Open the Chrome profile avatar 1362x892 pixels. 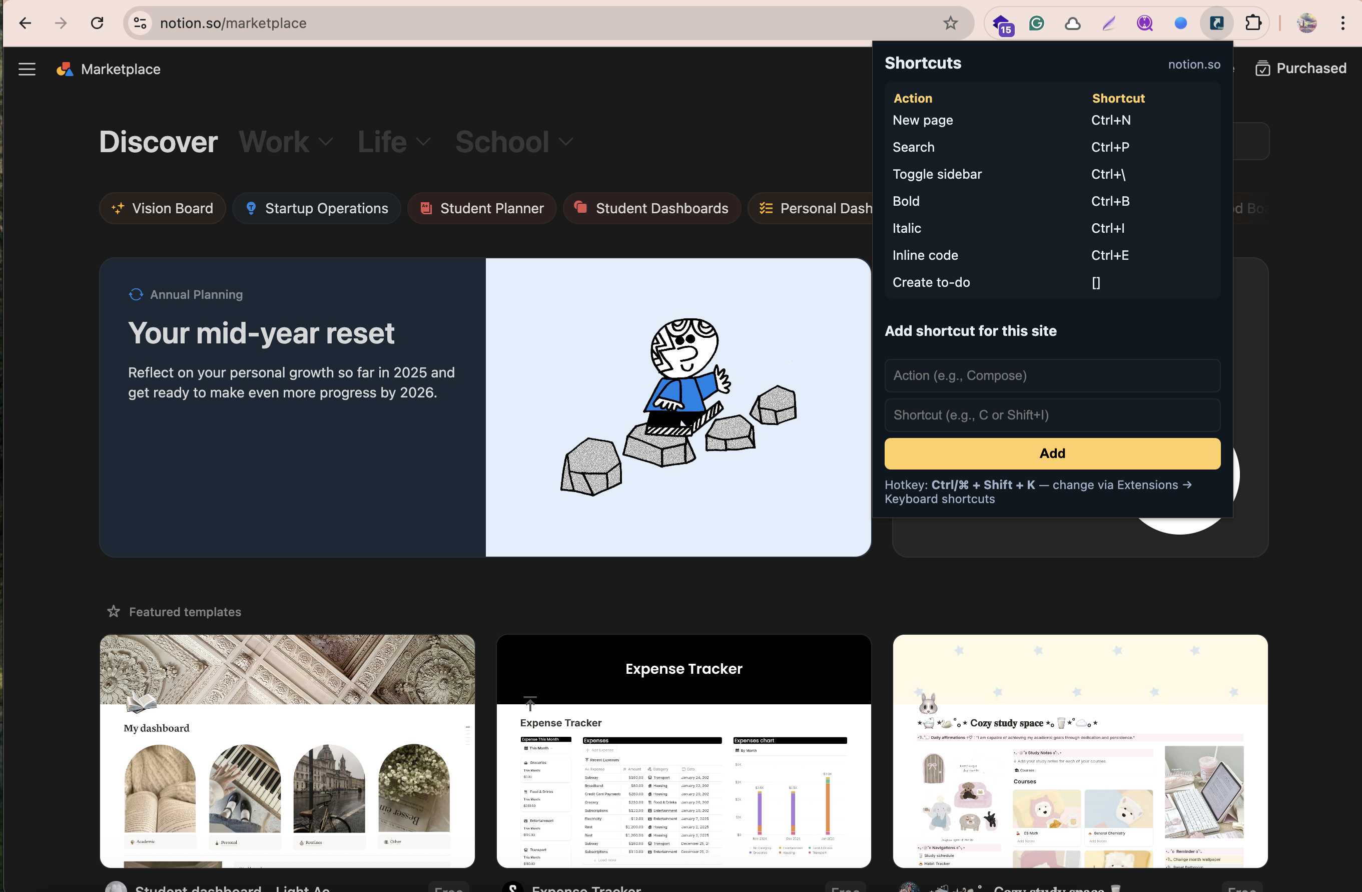pos(1306,23)
